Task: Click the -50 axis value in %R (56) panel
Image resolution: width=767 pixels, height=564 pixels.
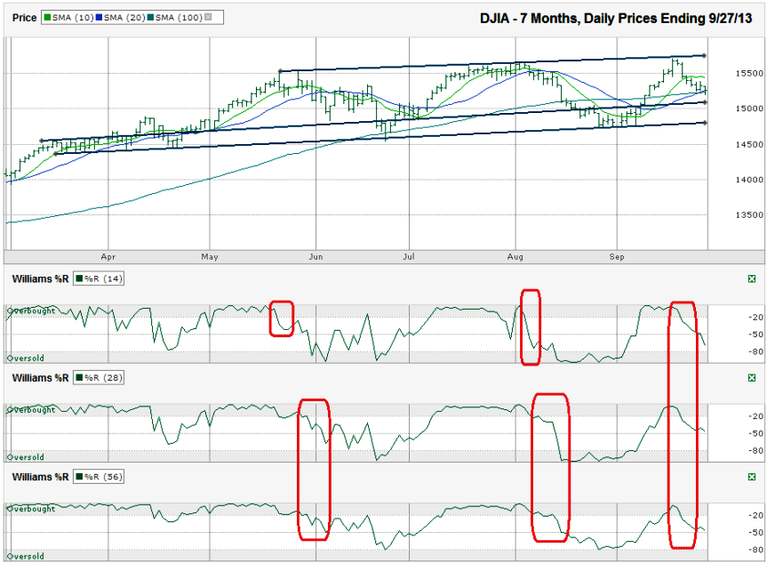Action: pos(755,533)
